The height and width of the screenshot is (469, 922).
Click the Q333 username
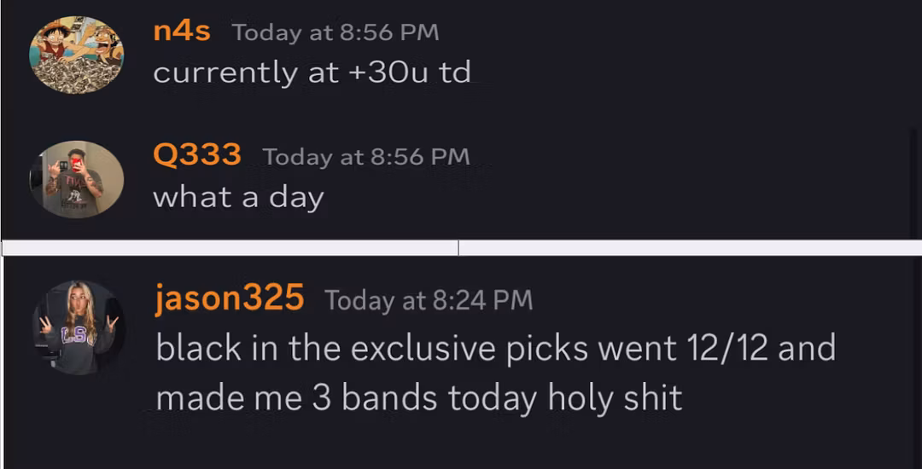(196, 156)
